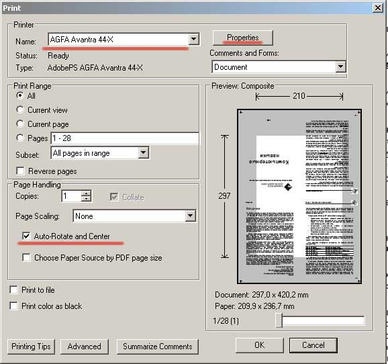Enable the Print to file checkbox
Image resolution: width=388 pixels, height=364 pixels.
pos(13,289)
